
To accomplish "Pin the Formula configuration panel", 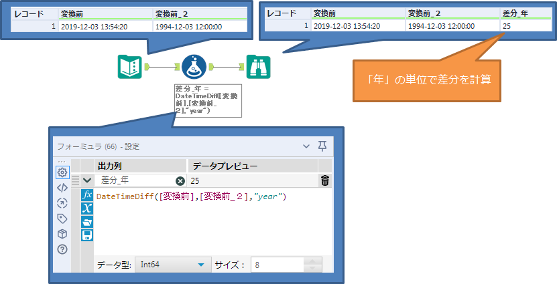I will click(x=322, y=146).
